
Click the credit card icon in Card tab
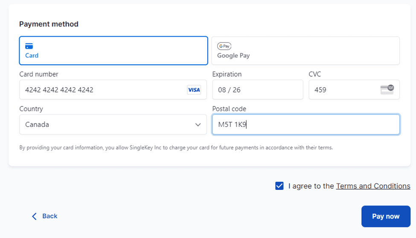(x=29, y=46)
